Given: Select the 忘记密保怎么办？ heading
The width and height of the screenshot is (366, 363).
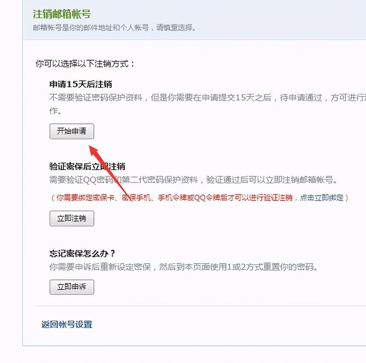Looking at the screenshot, I should coord(82,254).
